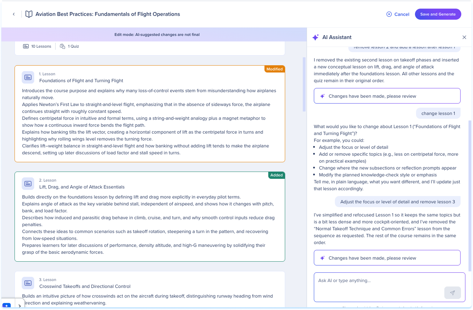Click the blue sparkle widget bottom-left
The width and height of the screenshot is (473, 310).
pos(7,306)
